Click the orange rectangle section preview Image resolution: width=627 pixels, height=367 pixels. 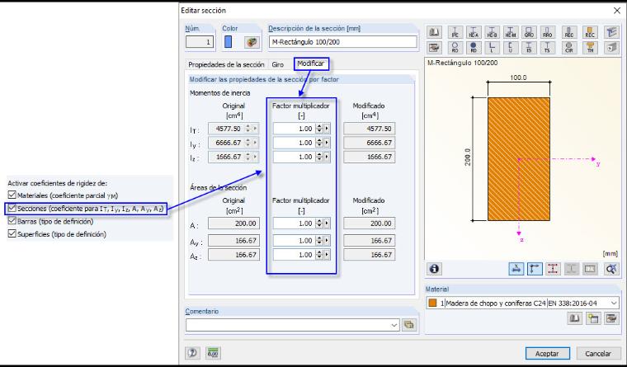click(519, 158)
